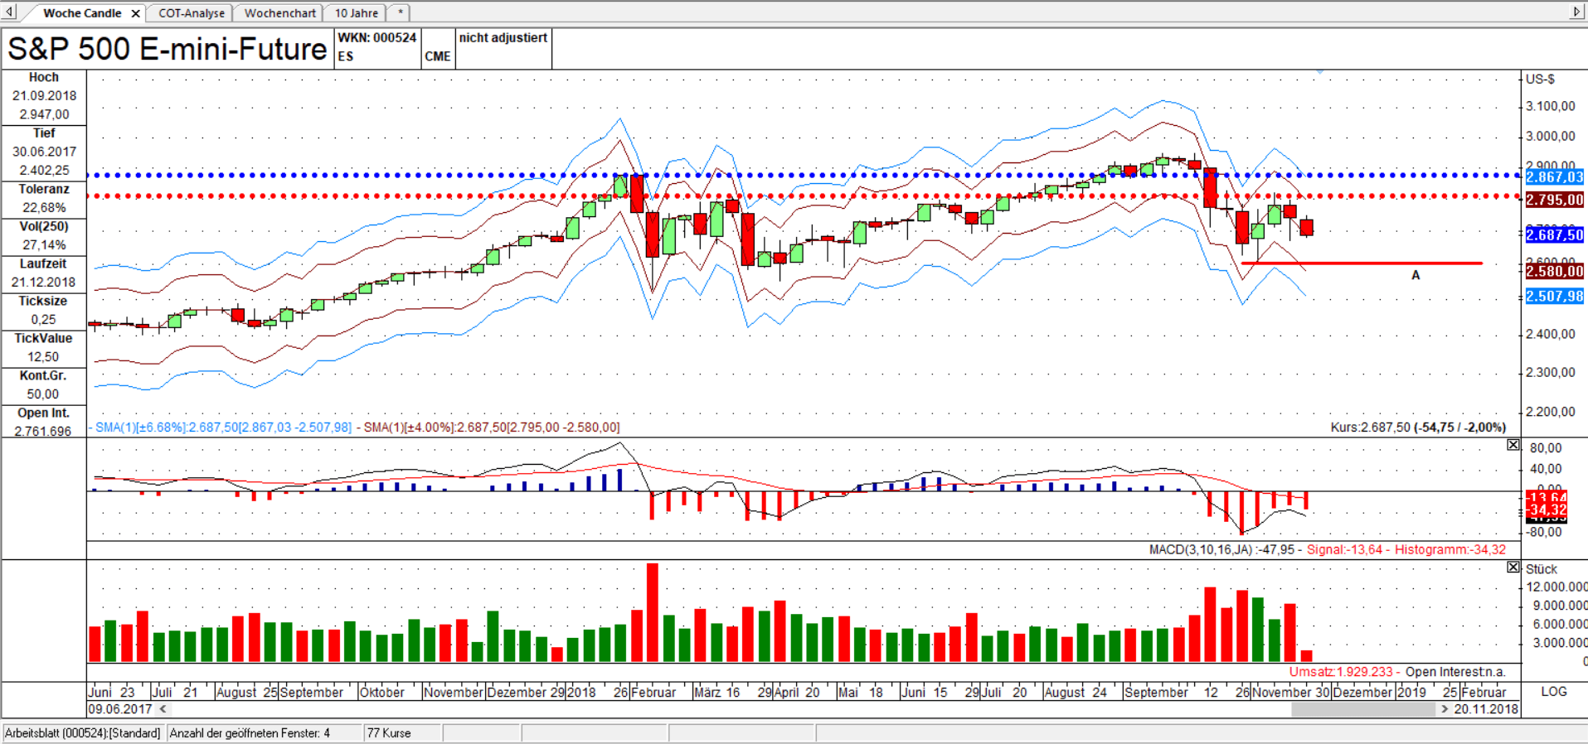Click the Ticksize value 0,25
Image resolution: width=1588 pixels, height=744 pixels.
point(44,319)
